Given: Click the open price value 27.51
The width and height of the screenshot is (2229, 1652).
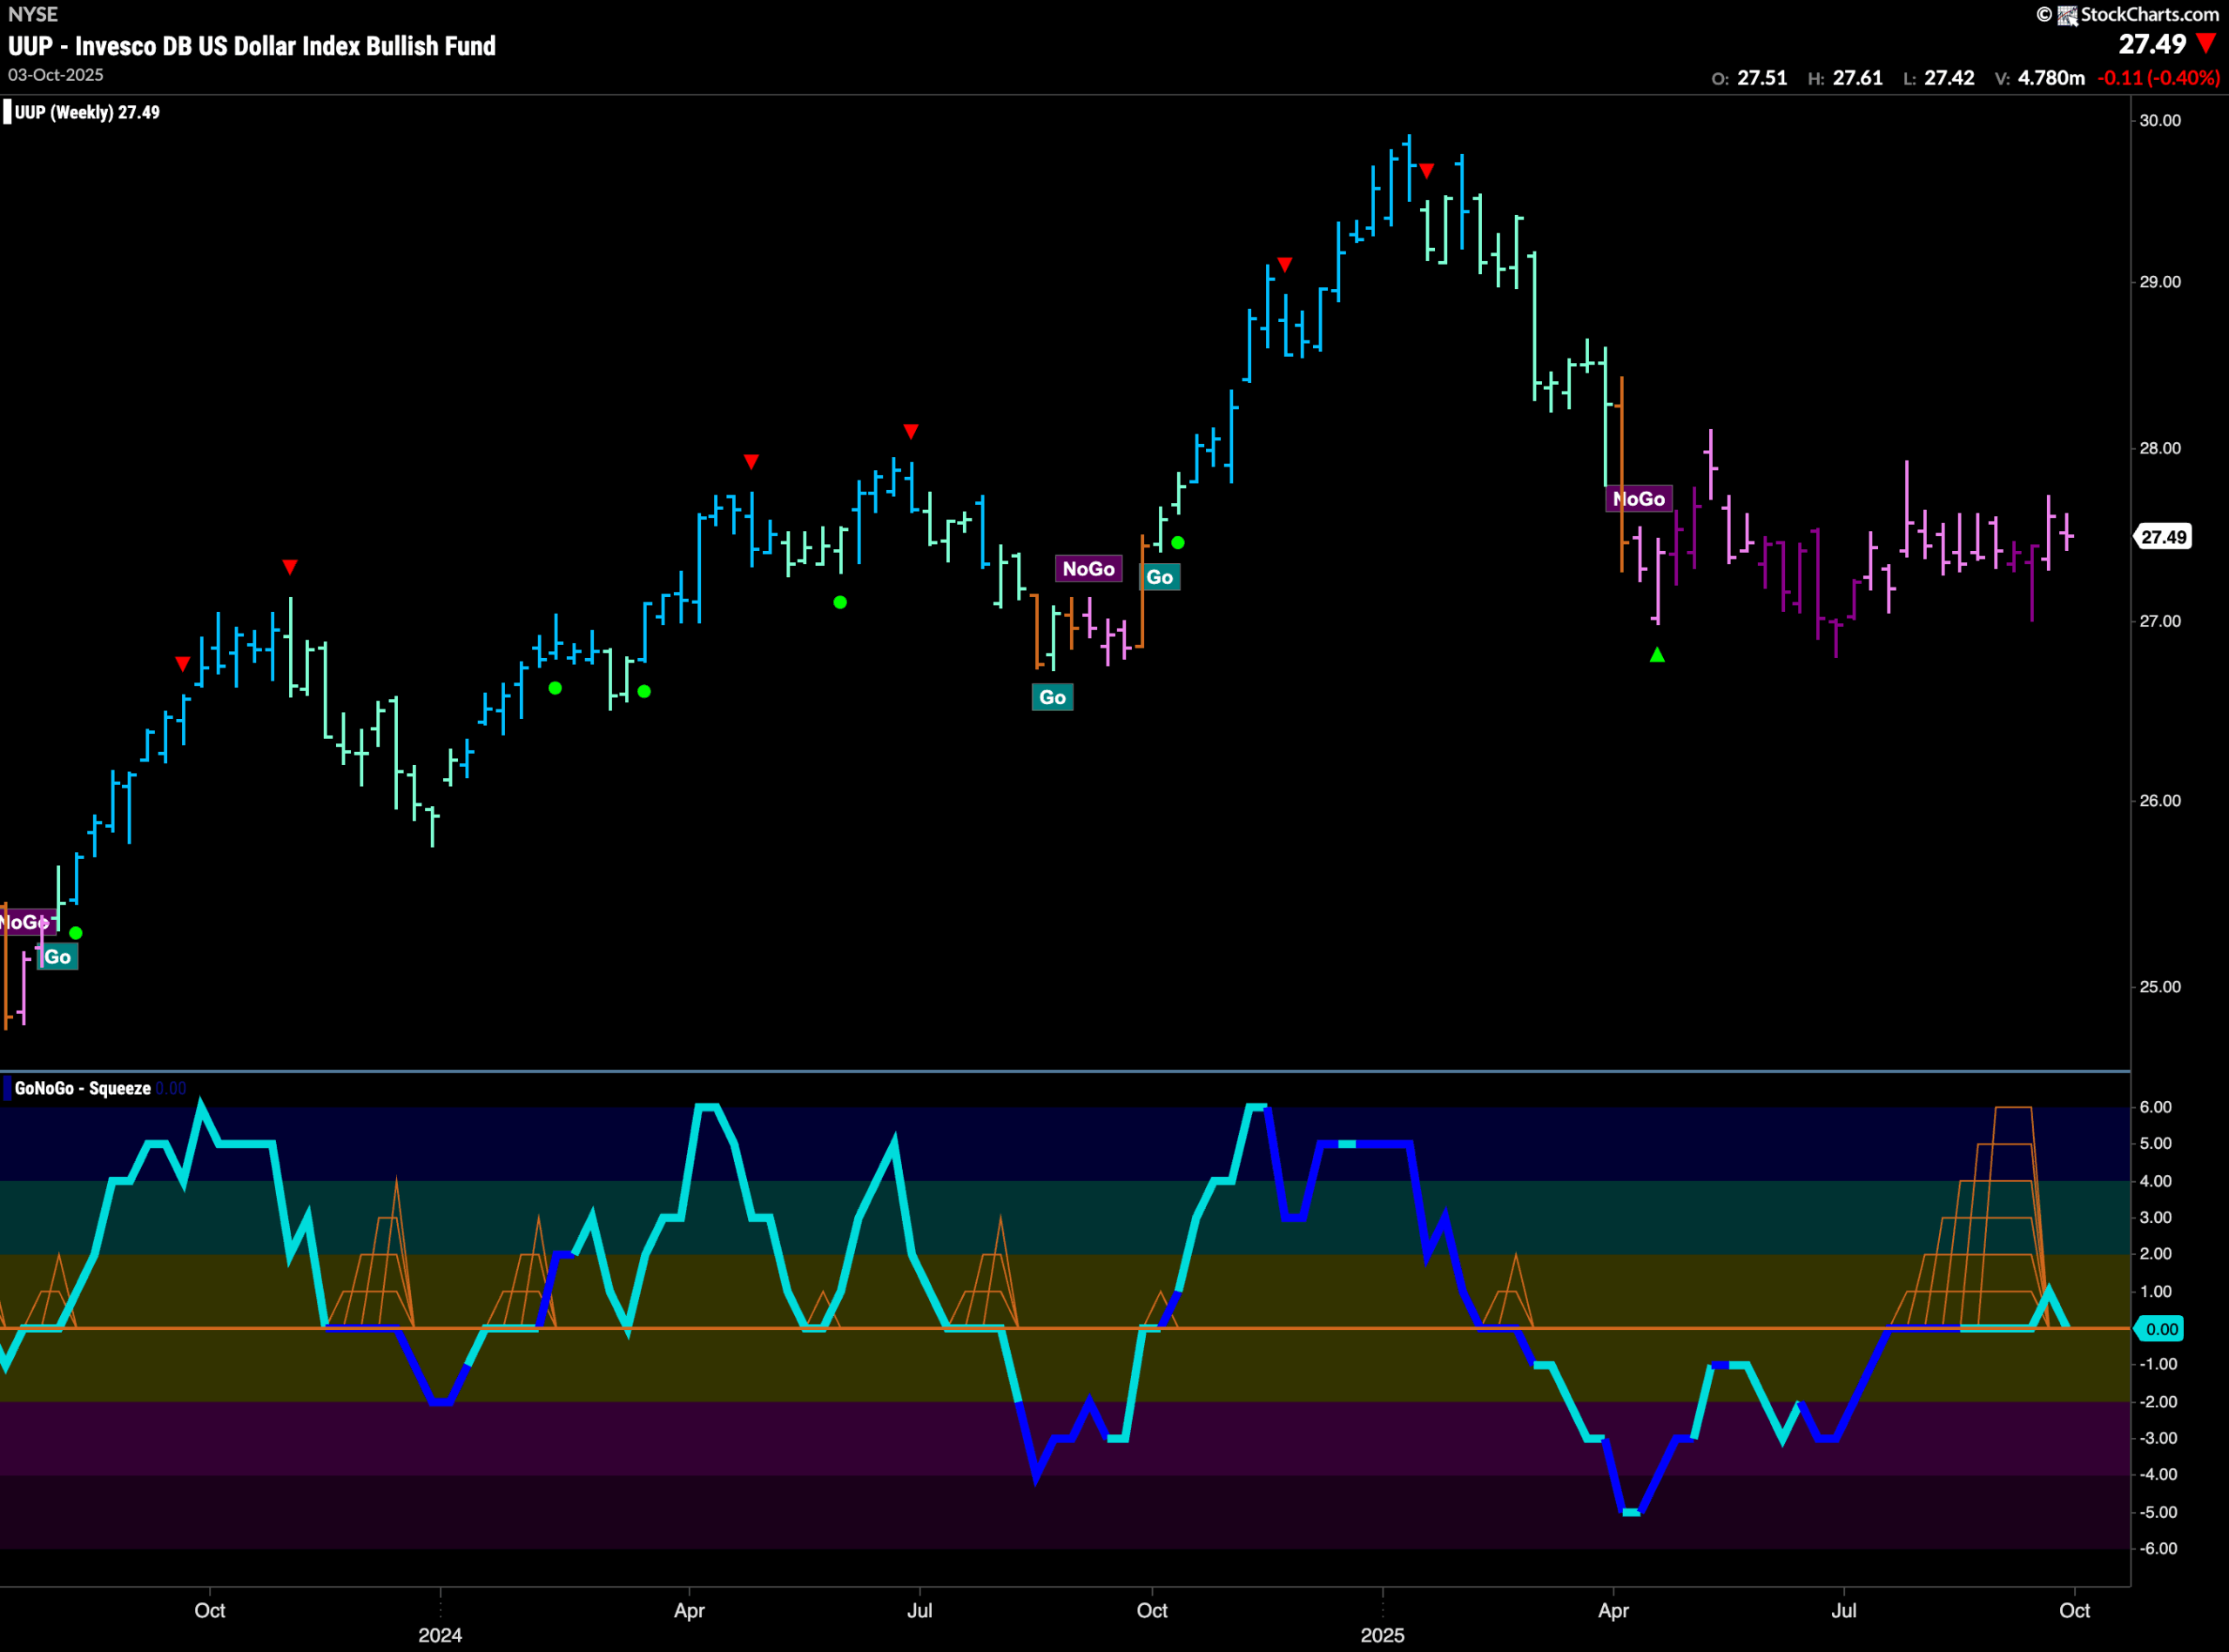Looking at the screenshot, I should coord(1761,78).
